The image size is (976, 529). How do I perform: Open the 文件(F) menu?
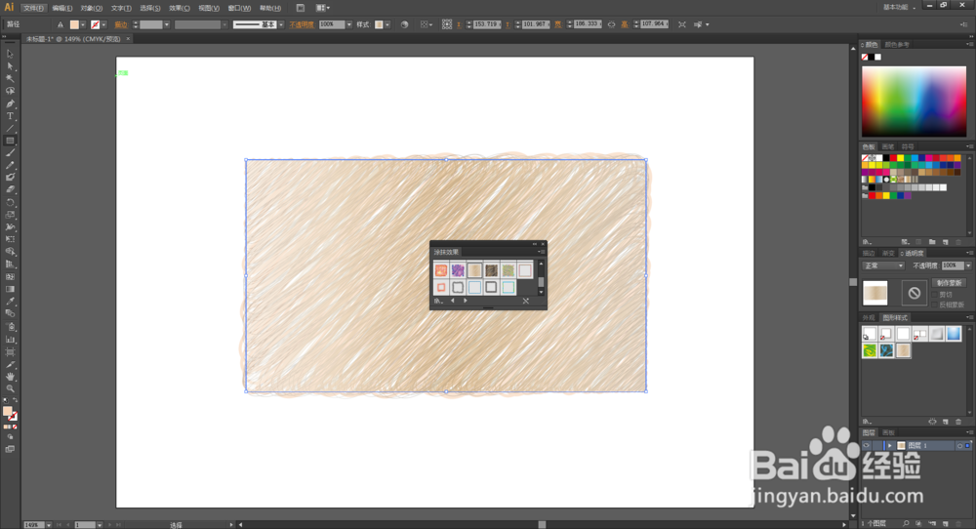[33, 8]
